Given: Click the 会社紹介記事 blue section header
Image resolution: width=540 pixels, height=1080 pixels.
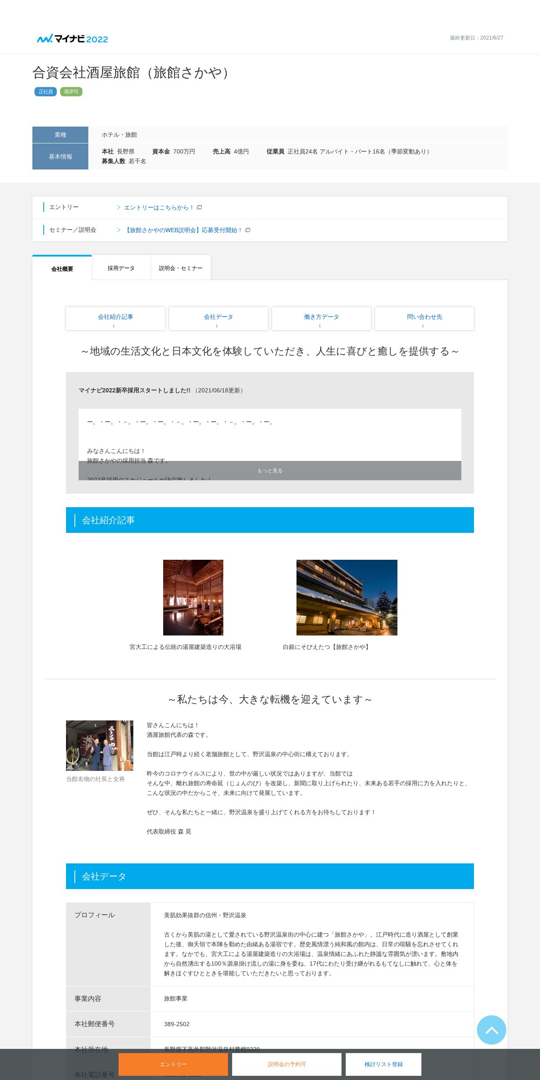Looking at the screenshot, I should (x=270, y=520).
